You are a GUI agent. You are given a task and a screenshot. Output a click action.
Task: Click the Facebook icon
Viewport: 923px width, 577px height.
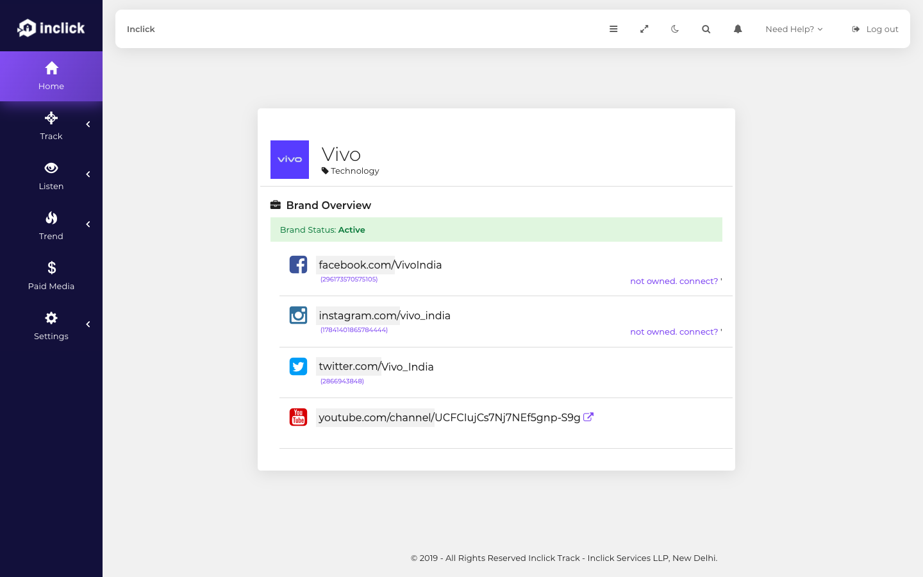pyautogui.click(x=298, y=264)
